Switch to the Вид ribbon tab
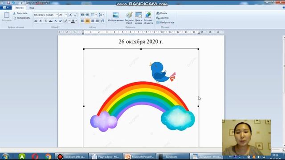Image resolution: width=285 pixels, height=160 pixels. pos(32,8)
